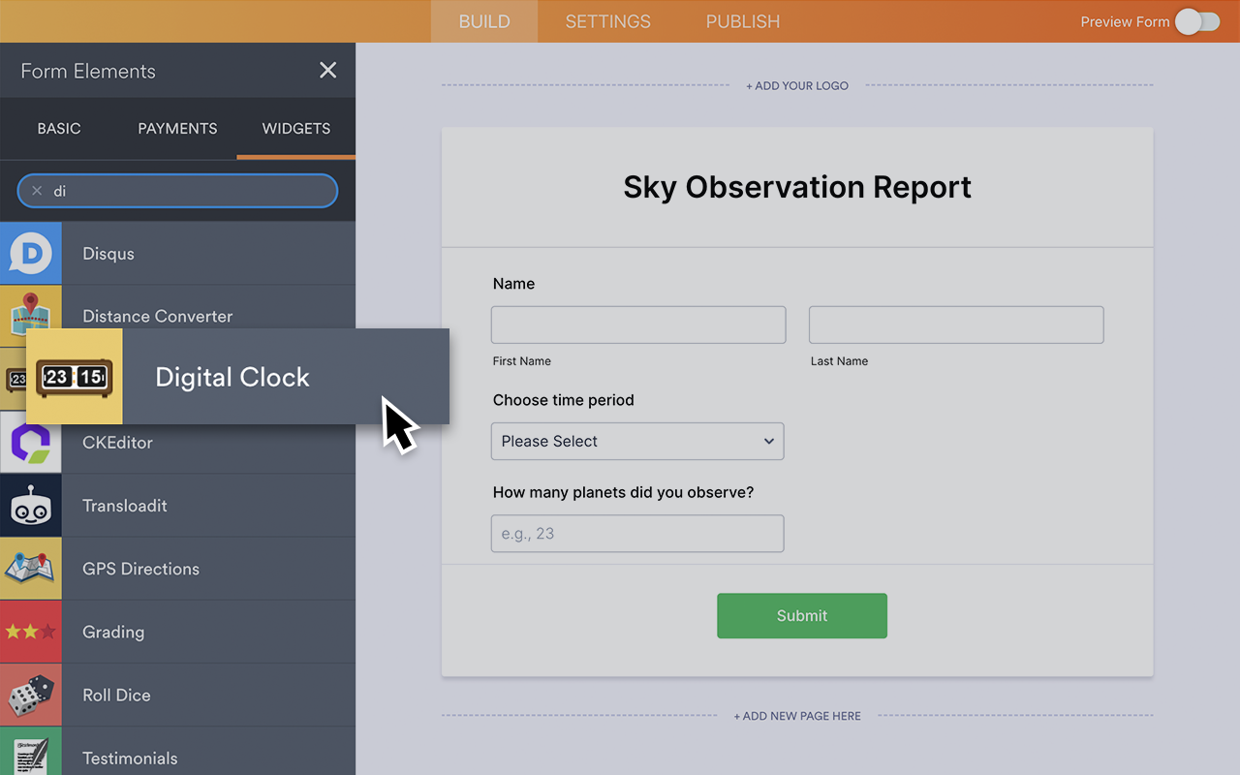Open the Publish tab
1240x775 pixels.
[x=742, y=21]
